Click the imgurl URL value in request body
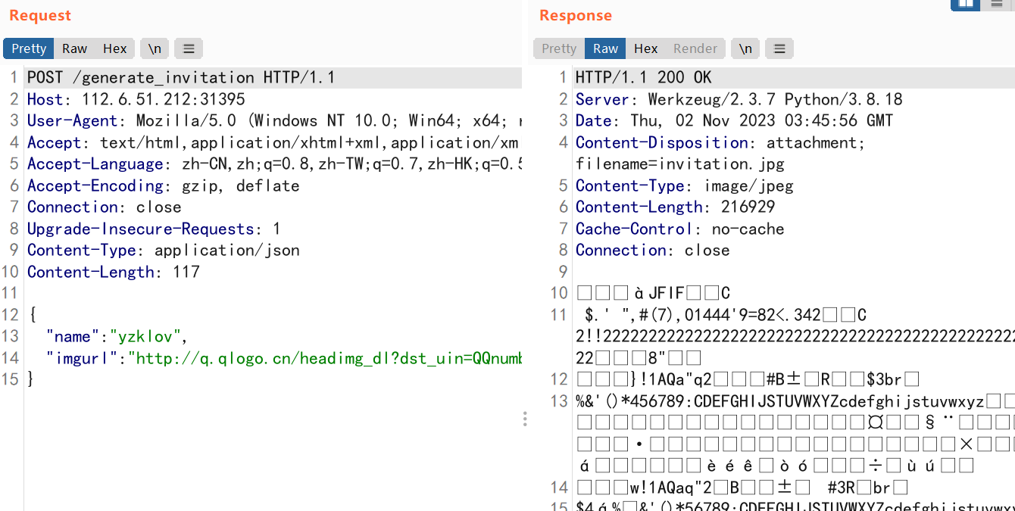 [x=326, y=358]
